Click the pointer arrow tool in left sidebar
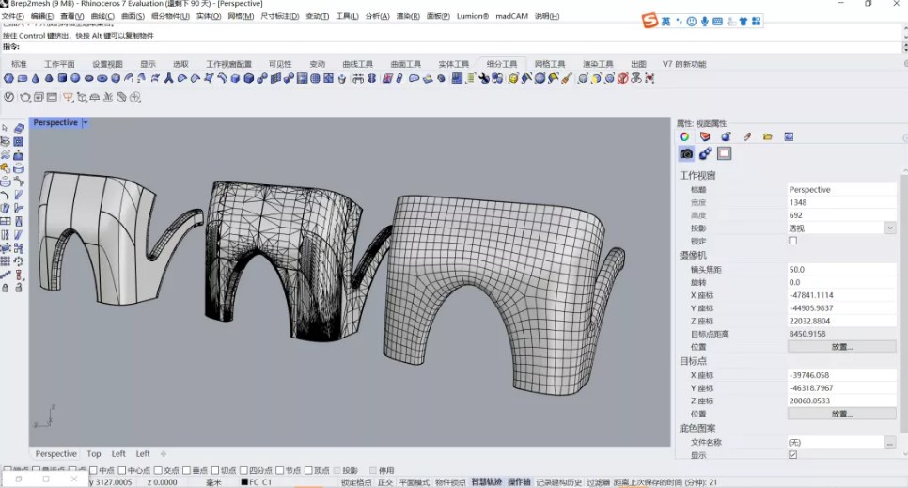 coord(6,128)
